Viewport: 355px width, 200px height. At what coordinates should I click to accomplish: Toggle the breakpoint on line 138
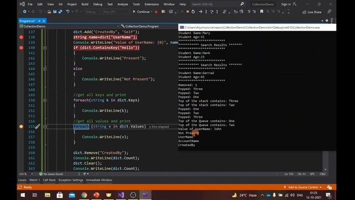coord(21,37)
